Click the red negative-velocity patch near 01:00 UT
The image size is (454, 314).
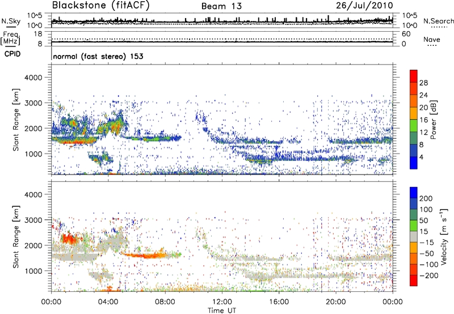[69, 239]
